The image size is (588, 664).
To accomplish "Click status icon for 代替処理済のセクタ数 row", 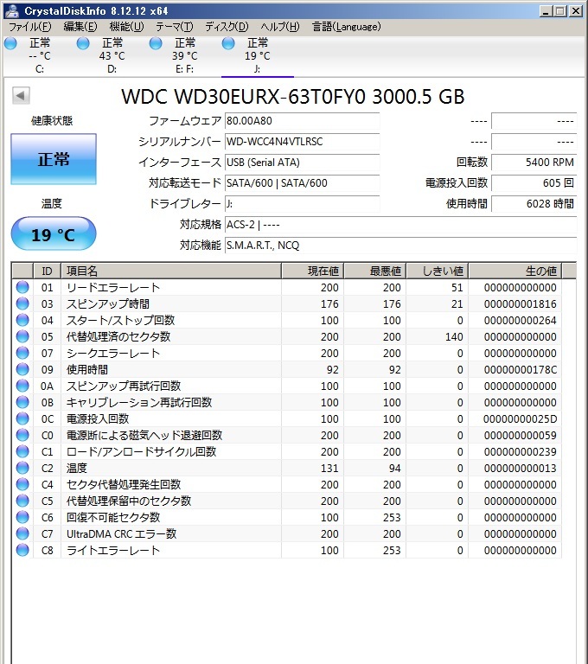I will point(22,336).
